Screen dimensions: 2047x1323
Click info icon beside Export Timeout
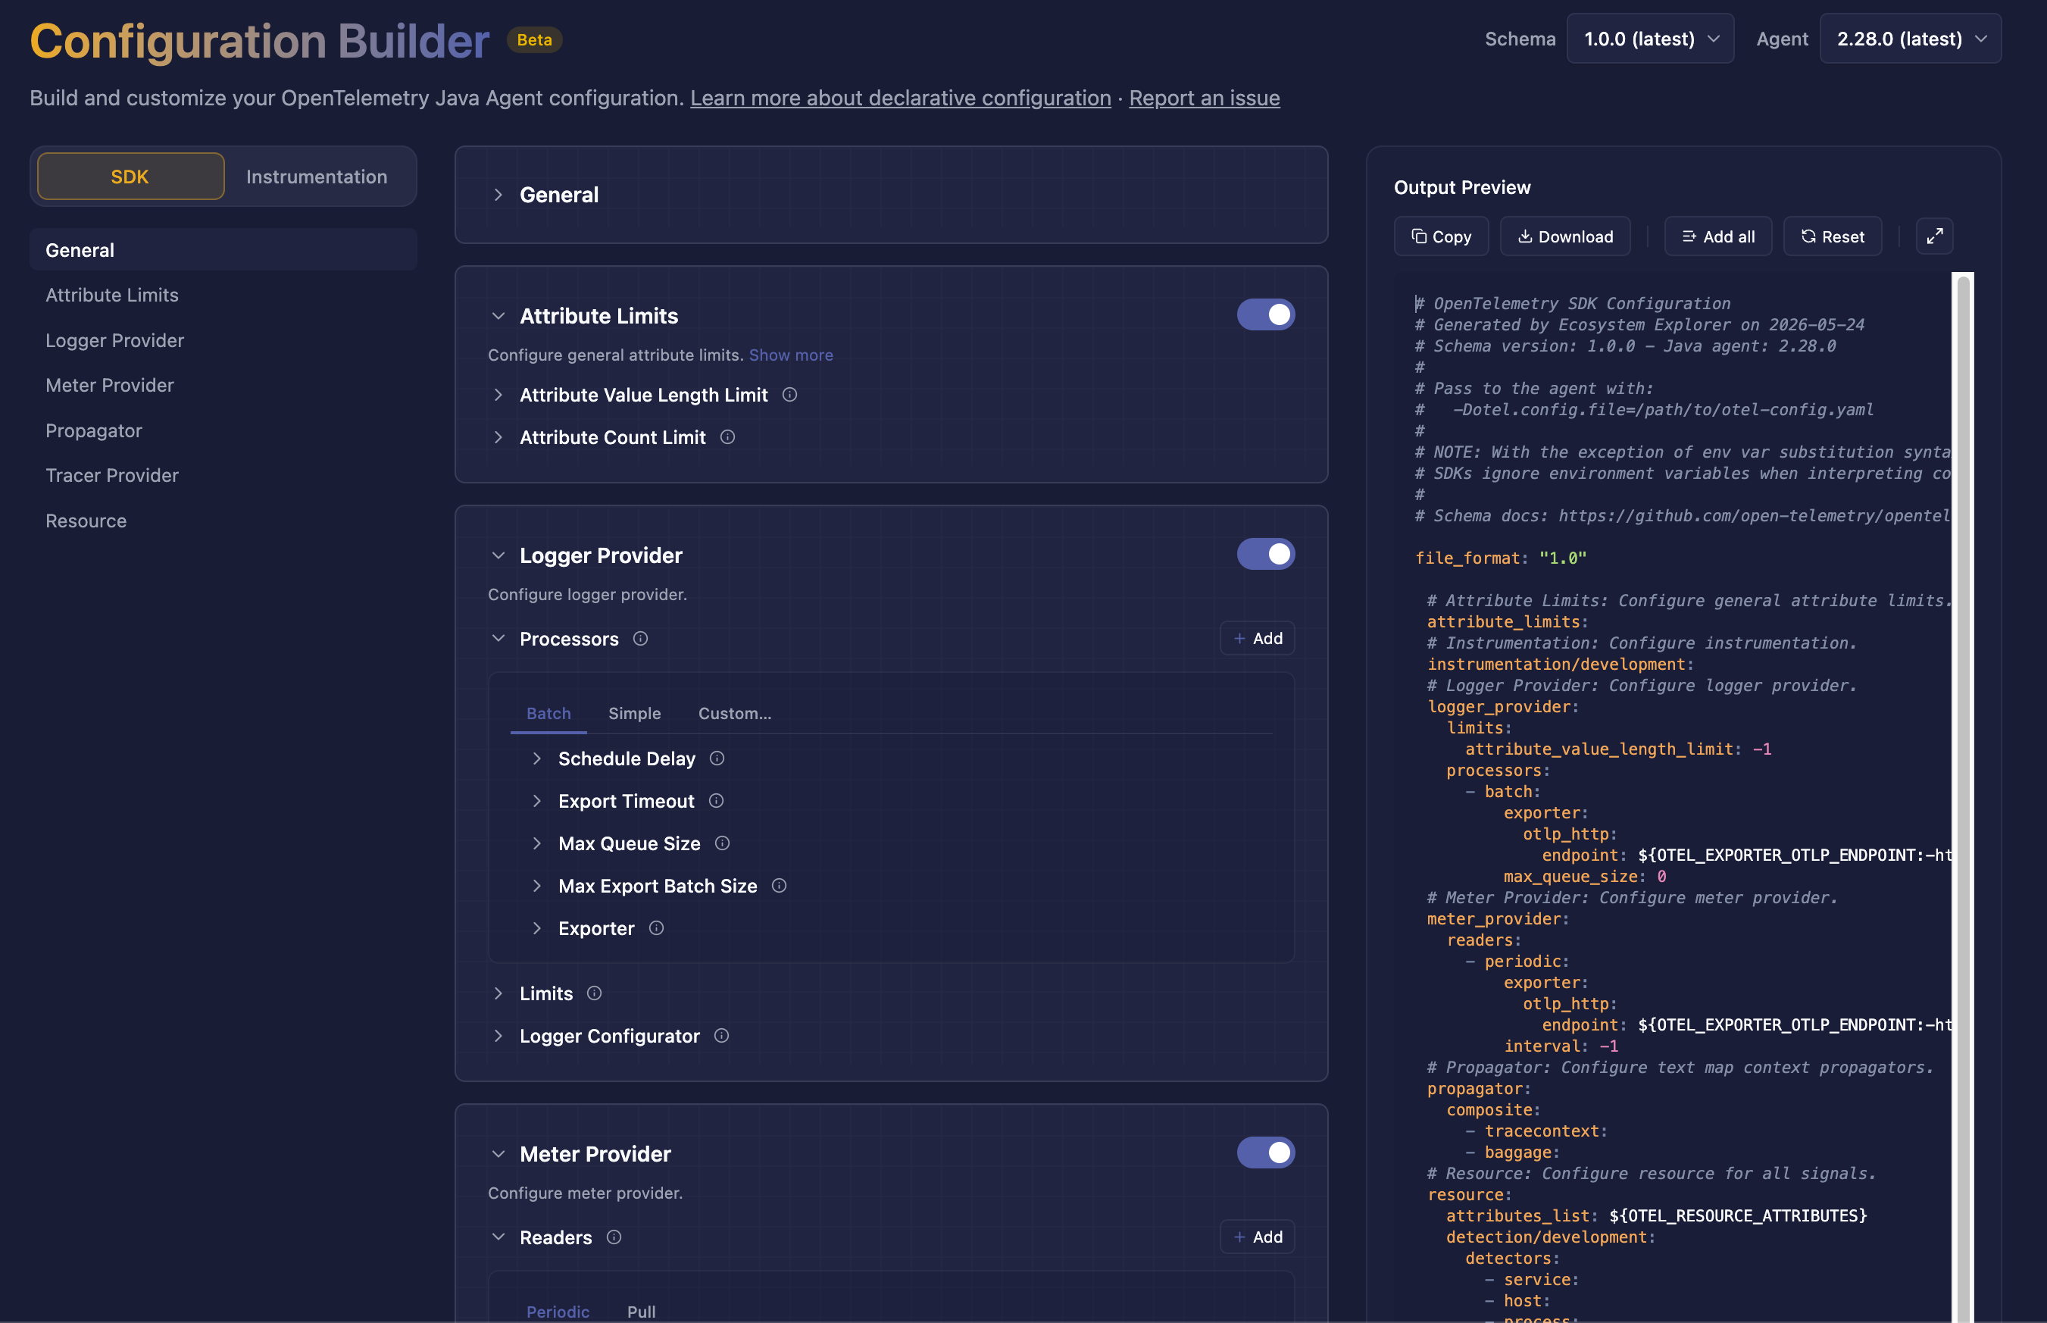(x=716, y=801)
